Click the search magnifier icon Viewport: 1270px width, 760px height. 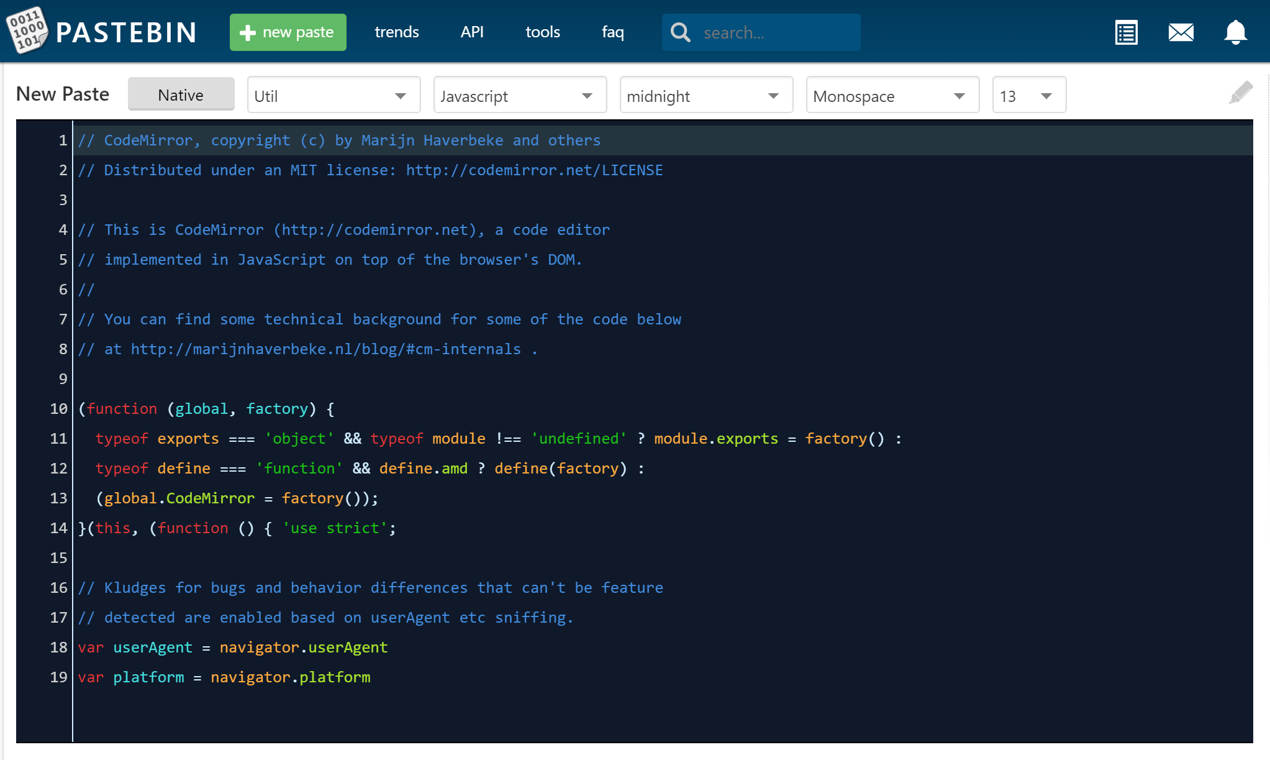681,32
